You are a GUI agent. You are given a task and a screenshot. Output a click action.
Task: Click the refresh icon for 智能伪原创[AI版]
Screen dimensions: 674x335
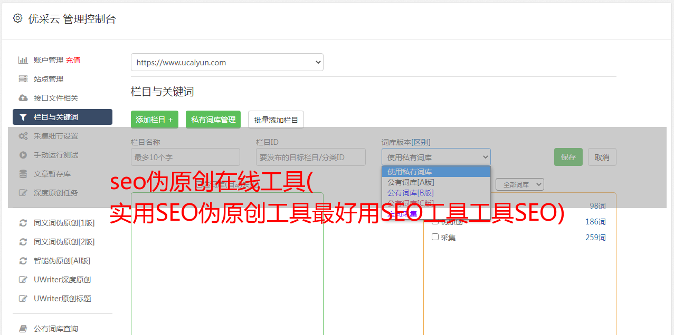(x=23, y=261)
